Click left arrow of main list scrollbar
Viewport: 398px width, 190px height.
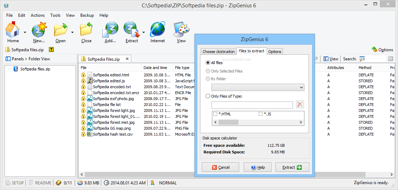coord(82,175)
